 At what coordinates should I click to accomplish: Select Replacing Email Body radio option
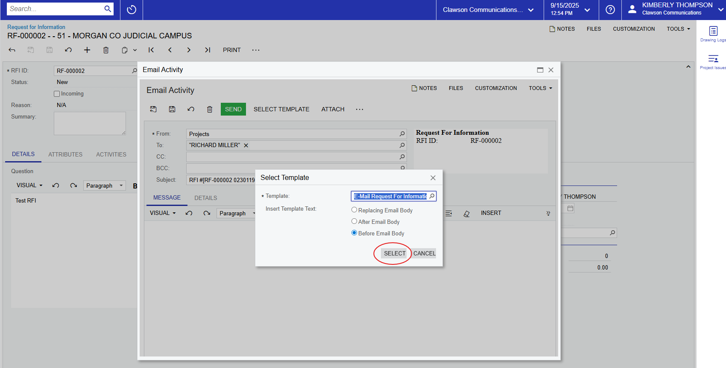point(354,210)
